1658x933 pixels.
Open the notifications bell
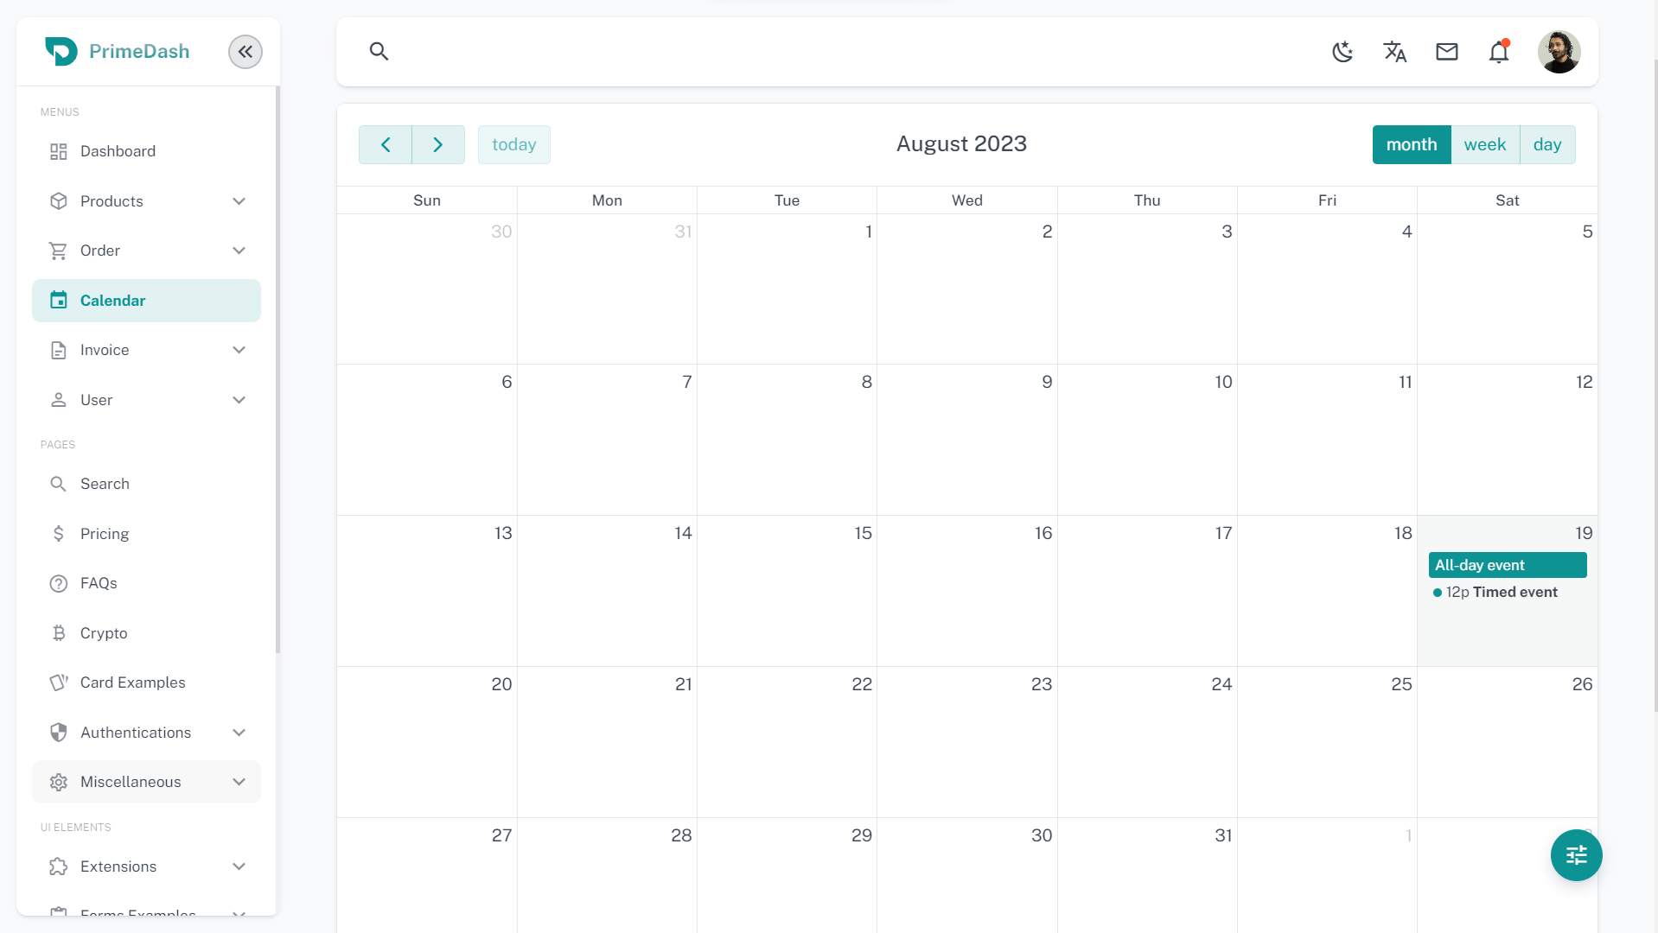pyautogui.click(x=1498, y=52)
